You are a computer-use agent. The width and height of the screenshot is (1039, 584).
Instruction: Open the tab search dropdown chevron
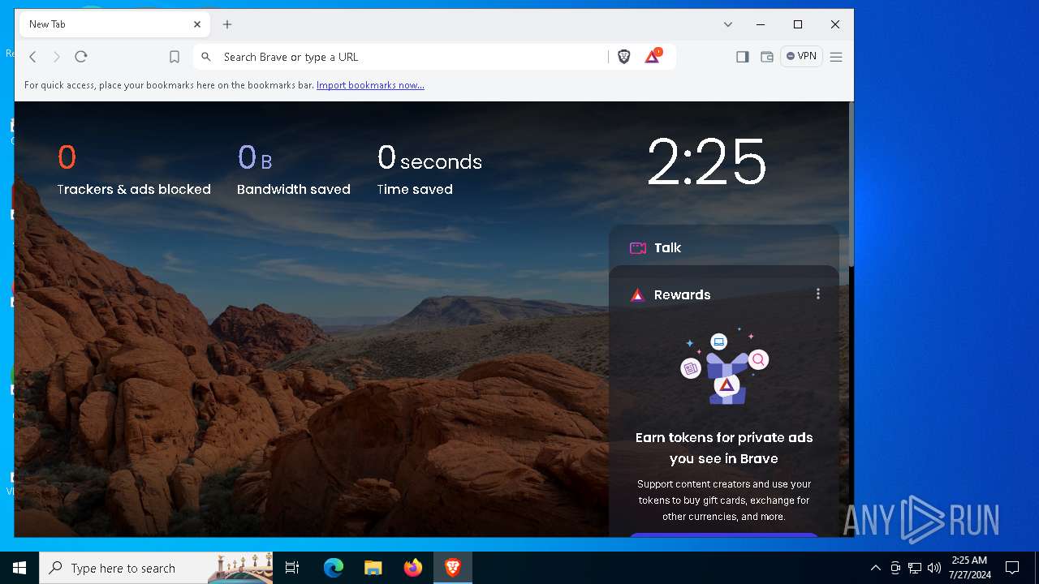(728, 24)
